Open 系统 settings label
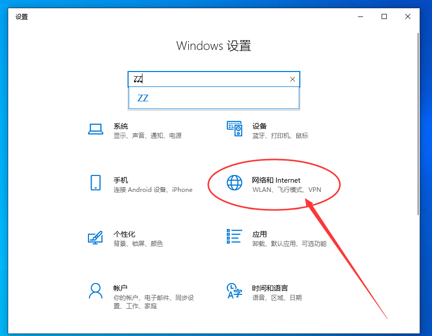432x336 pixels. [x=121, y=126]
